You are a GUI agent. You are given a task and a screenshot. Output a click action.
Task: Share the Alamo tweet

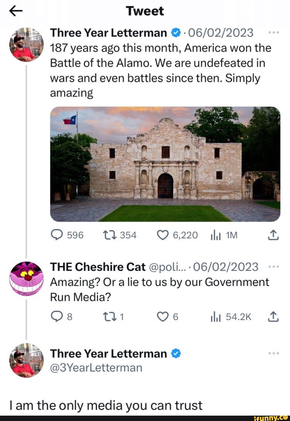point(273,235)
